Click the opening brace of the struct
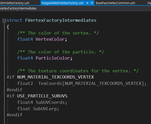This screenshot has height=124, width=151. (8, 27)
